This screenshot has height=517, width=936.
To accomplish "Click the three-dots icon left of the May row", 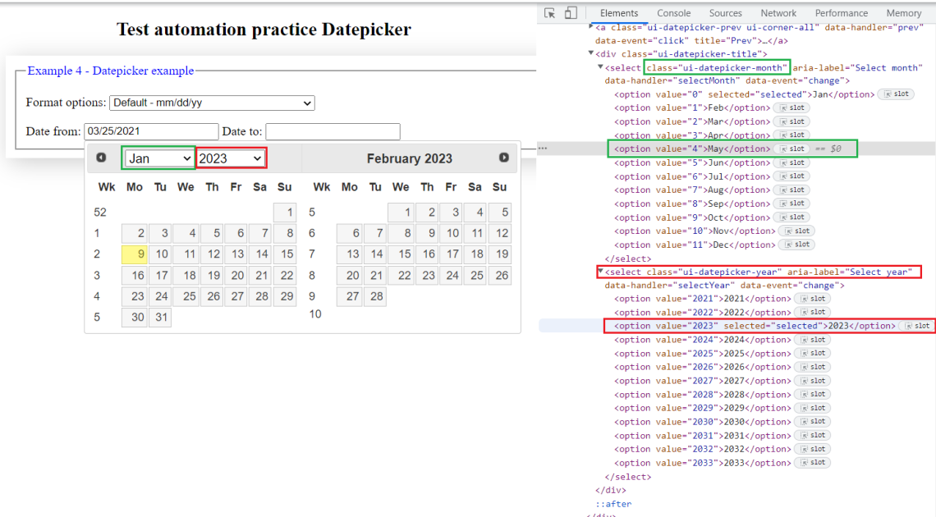I will 543,148.
